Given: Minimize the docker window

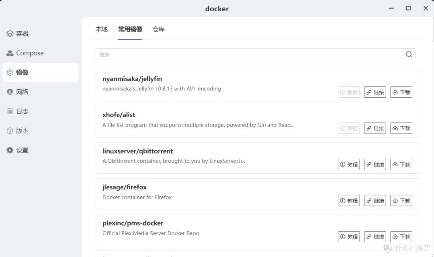Looking at the screenshot, I should (x=391, y=8).
